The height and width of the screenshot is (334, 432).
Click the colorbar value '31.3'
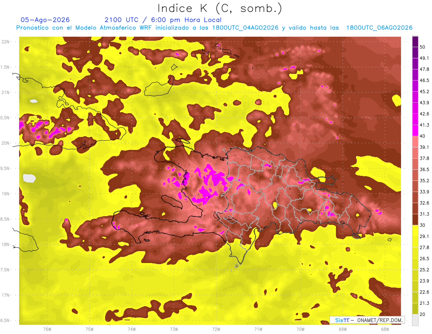click(424, 214)
